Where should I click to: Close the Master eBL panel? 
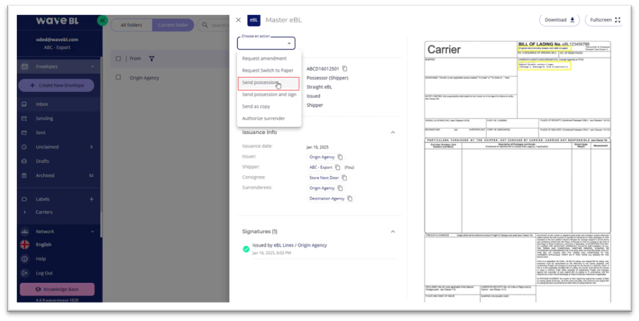pos(238,20)
